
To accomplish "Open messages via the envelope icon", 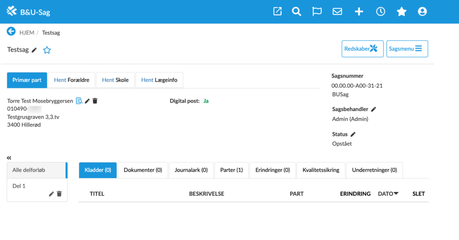I will (x=337, y=12).
